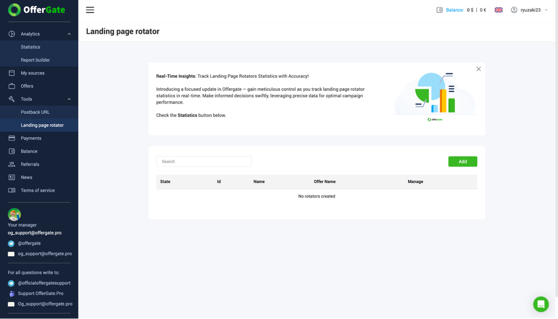Open the ryuzaki23 account dropdown

[530, 10]
